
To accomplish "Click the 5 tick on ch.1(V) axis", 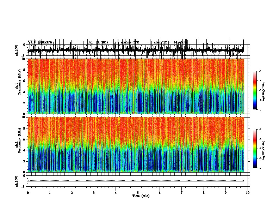I will [24, 45].
